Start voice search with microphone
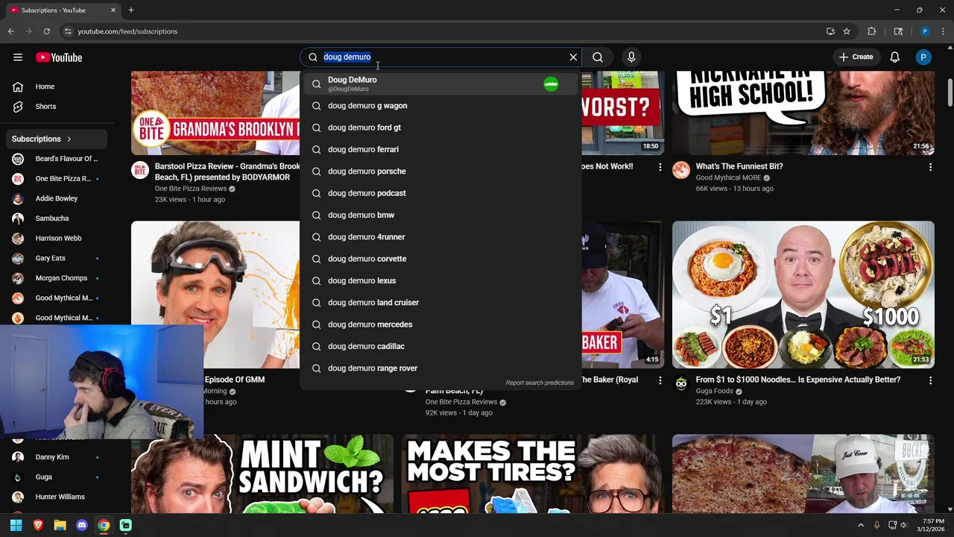The width and height of the screenshot is (954, 537). coord(631,57)
